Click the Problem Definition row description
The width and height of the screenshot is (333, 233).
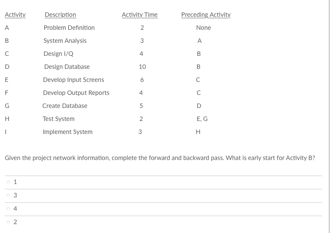click(69, 28)
